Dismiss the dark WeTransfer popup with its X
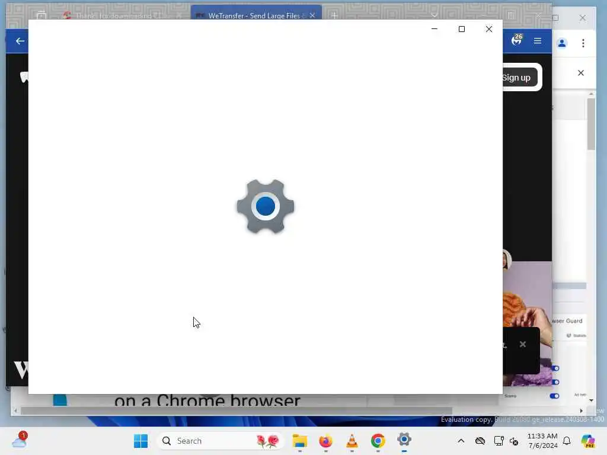607x455 pixels. point(523,344)
